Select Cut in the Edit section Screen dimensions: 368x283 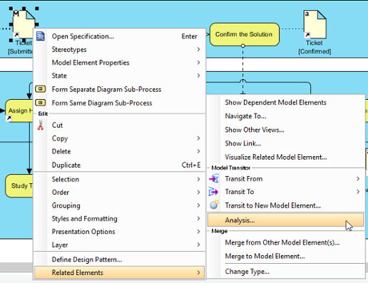pos(120,125)
